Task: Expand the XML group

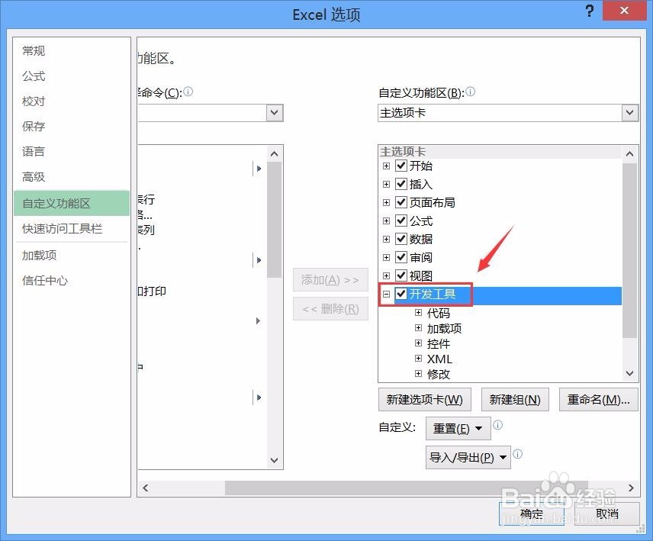Action: click(419, 358)
